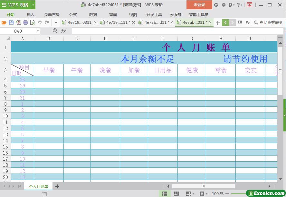Open Print Preview from quick toolbar
Image resolution: width=286 pixels, height=197 pixels.
coord(32,22)
